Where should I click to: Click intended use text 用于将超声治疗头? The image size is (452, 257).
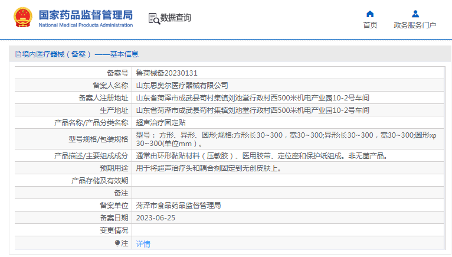[209, 168]
